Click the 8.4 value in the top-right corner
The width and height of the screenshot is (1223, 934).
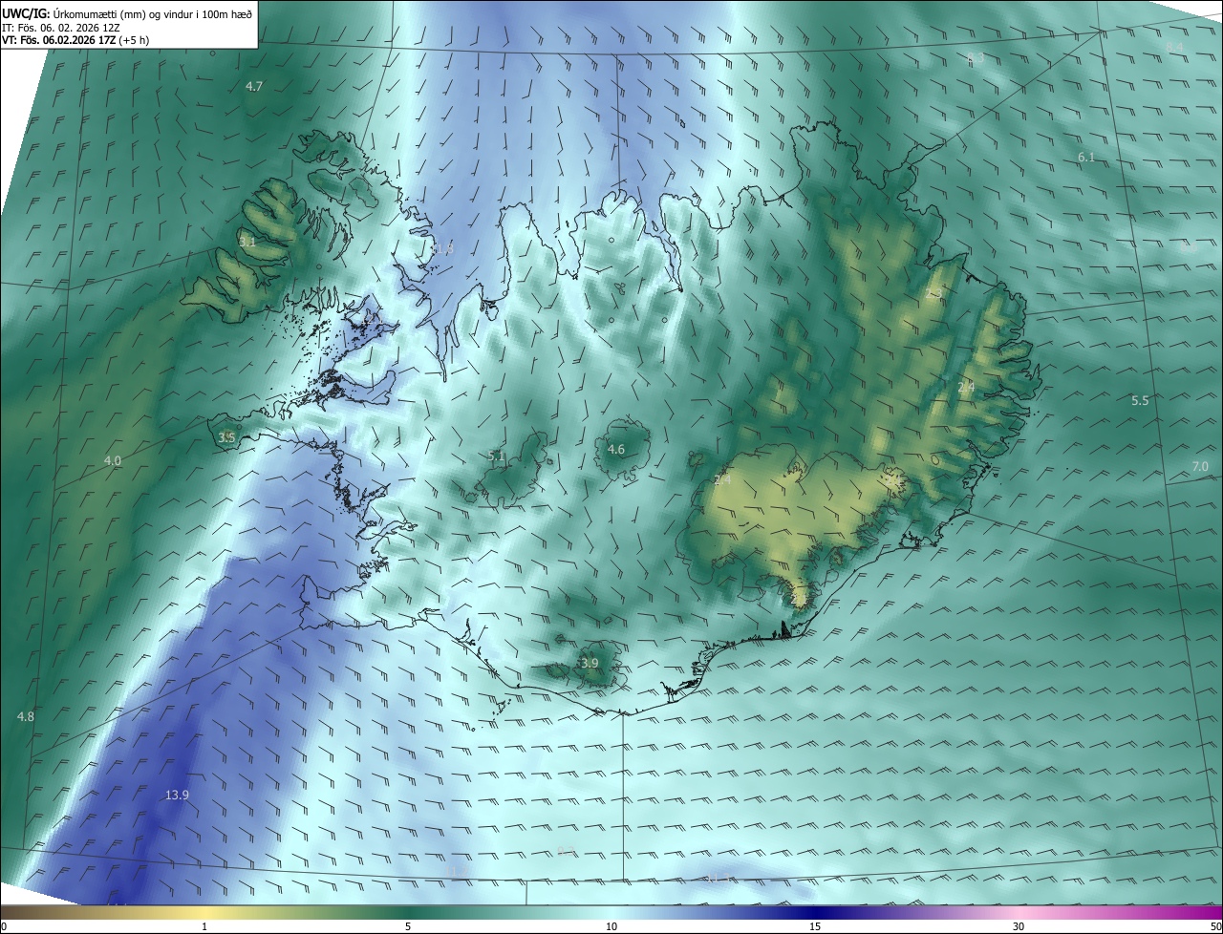click(x=1175, y=47)
